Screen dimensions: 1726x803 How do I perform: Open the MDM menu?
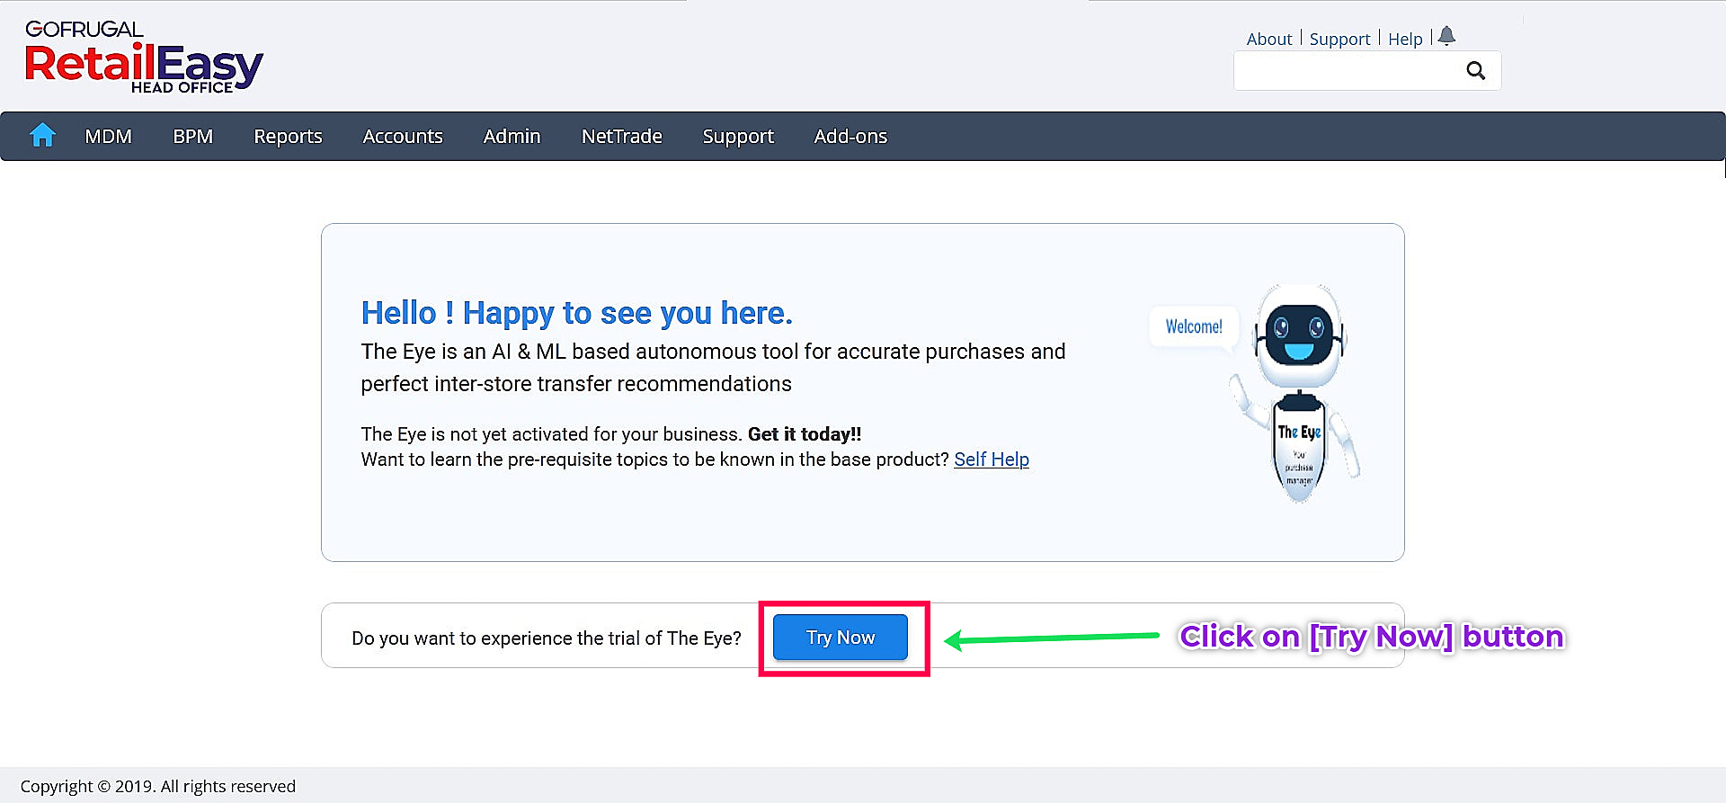click(x=108, y=137)
